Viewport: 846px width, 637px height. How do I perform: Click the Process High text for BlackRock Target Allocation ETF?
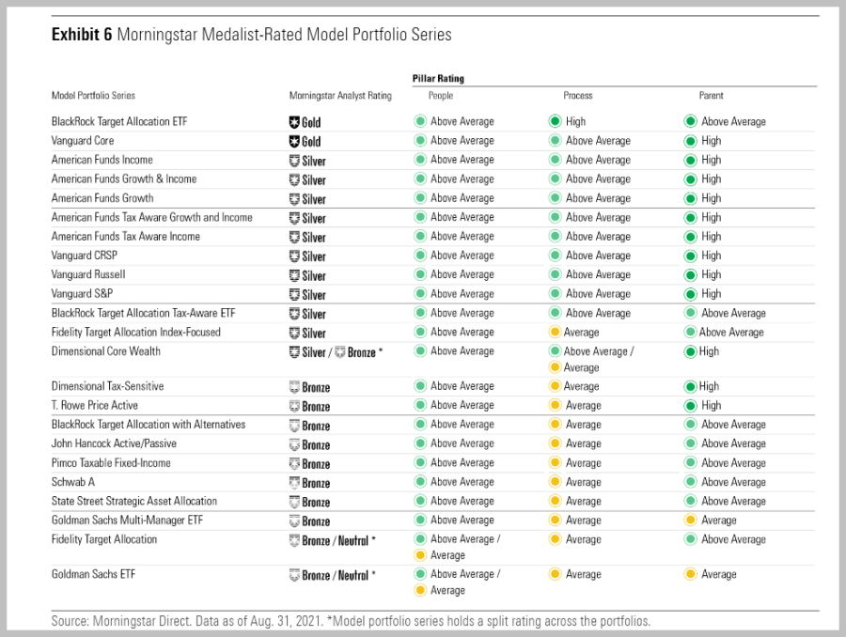click(575, 121)
